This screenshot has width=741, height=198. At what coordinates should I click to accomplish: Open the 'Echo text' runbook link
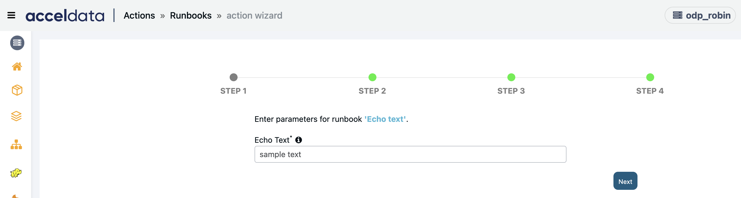click(x=385, y=119)
